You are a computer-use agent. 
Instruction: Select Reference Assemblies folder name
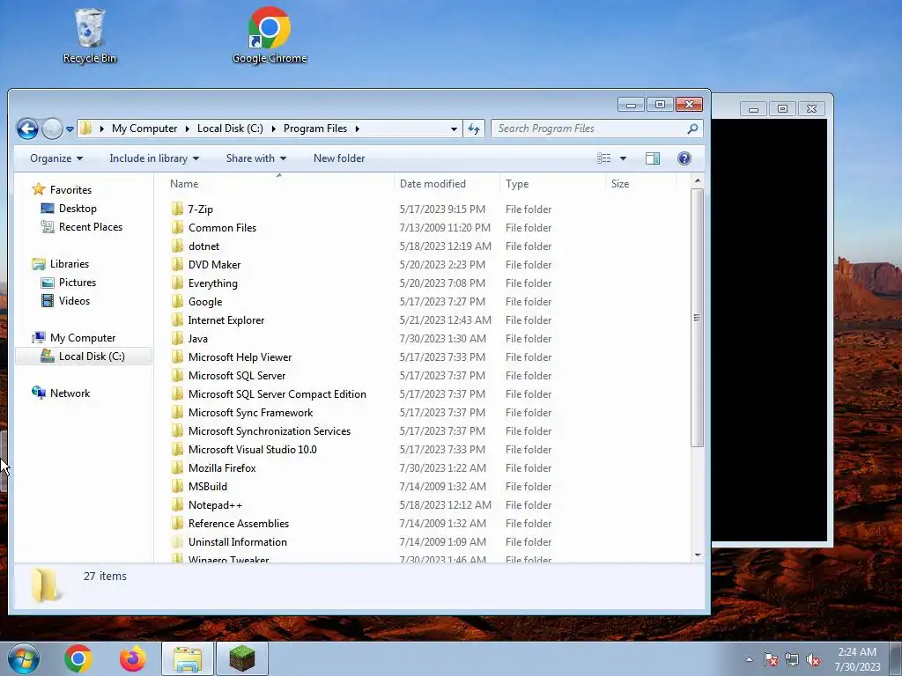238,523
